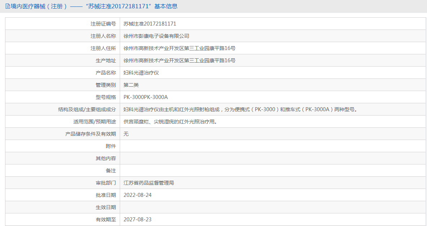Click the 管理类别 row label
The width and height of the screenshot is (427, 226).
pos(105,85)
